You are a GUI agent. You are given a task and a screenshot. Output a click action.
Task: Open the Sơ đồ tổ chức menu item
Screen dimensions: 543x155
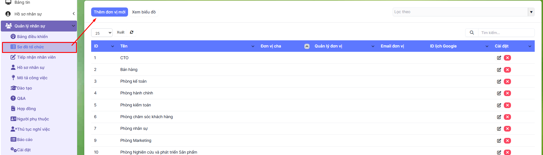coord(30,47)
